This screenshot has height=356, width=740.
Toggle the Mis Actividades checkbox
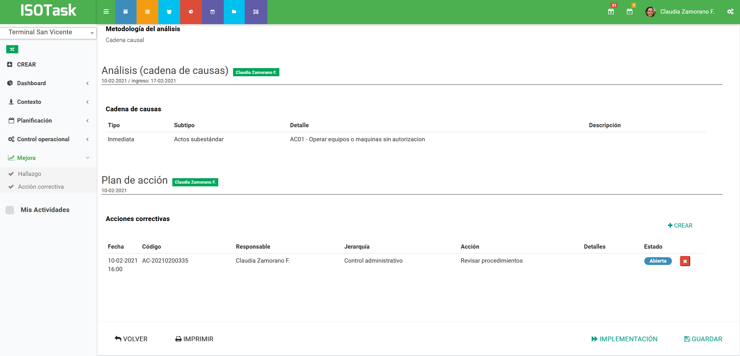(x=10, y=210)
